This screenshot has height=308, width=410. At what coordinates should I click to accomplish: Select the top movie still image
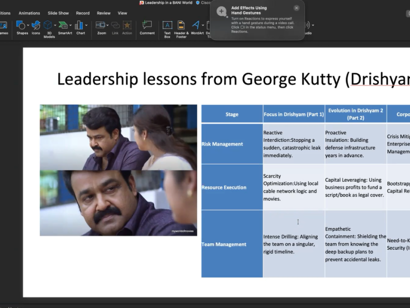(118, 138)
